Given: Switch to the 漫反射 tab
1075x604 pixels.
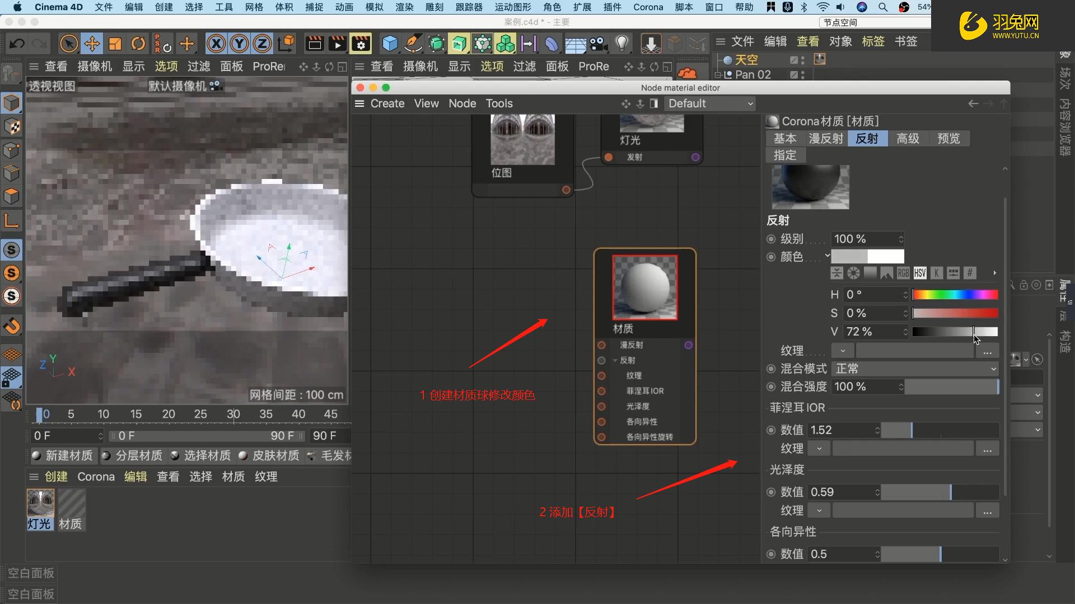Looking at the screenshot, I should (825, 139).
